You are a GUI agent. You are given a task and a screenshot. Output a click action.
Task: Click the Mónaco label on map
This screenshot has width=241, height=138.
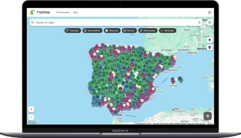(202, 49)
